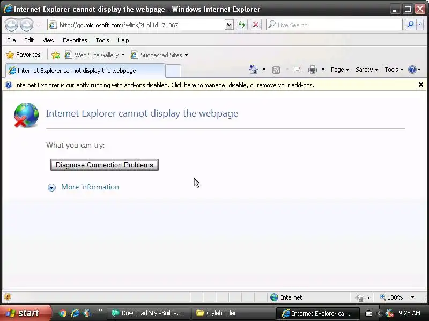Launch Chrome from quick launch

[63, 313]
